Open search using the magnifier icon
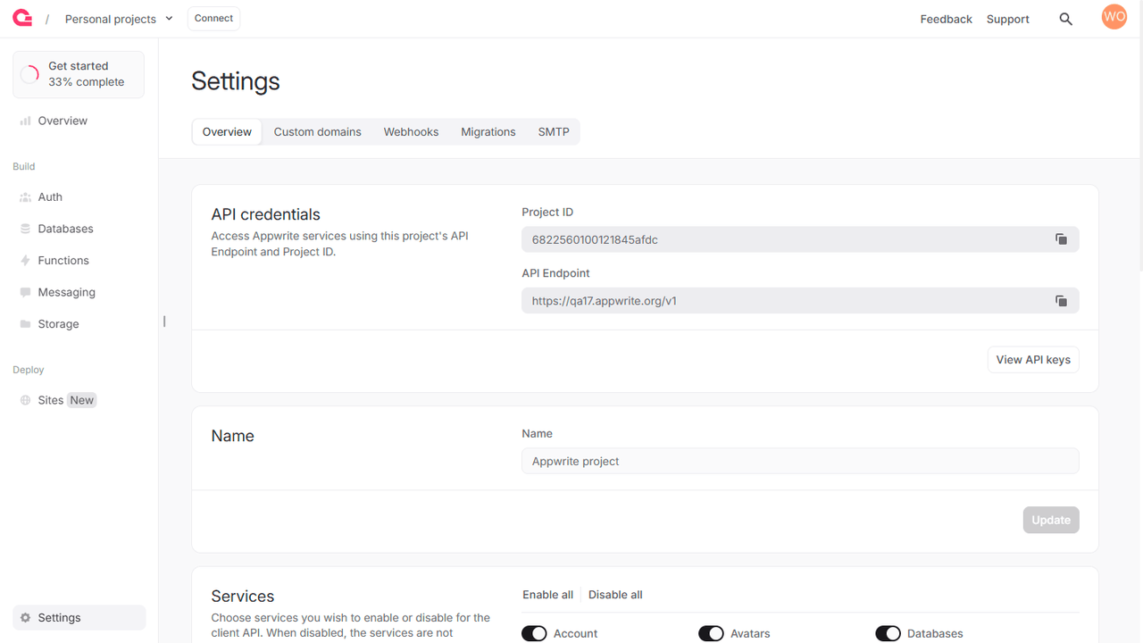The width and height of the screenshot is (1143, 643). [1065, 18]
